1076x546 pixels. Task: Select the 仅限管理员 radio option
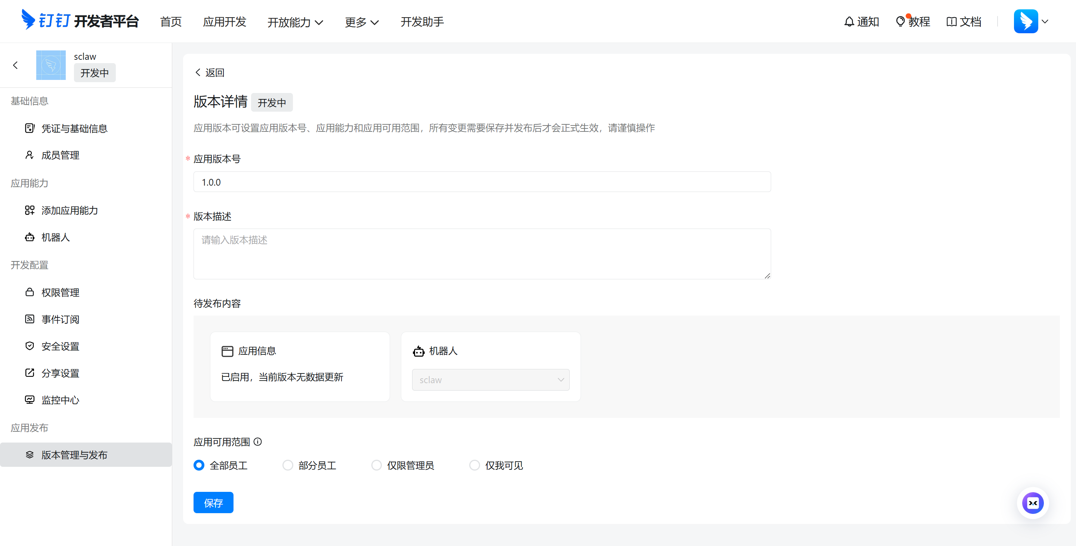[x=376, y=465]
